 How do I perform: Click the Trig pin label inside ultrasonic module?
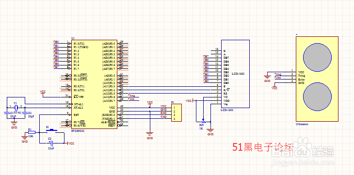(x=302, y=76)
